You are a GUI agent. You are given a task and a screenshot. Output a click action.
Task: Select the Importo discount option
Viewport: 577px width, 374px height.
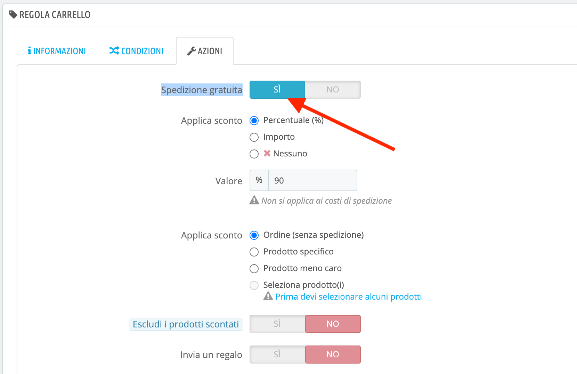254,137
